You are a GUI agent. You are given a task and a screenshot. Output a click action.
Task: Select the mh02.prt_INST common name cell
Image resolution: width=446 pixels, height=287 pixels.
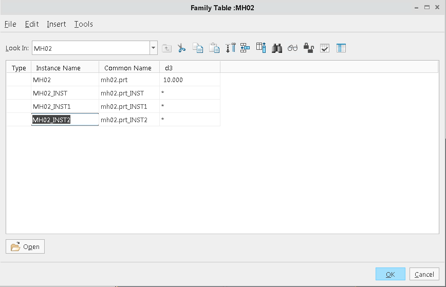(x=129, y=93)
